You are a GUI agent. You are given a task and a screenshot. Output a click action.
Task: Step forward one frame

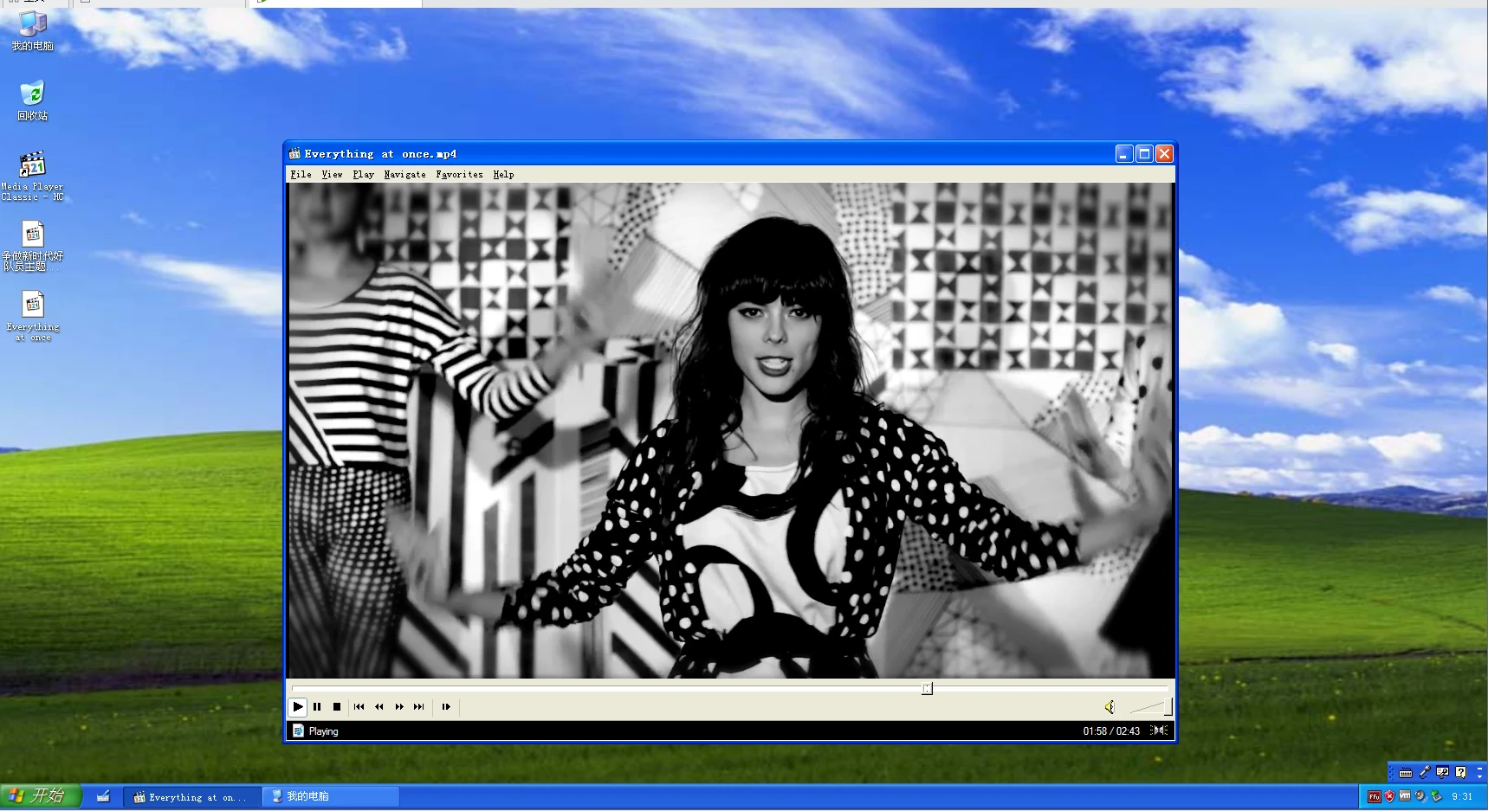pos(446,707)
